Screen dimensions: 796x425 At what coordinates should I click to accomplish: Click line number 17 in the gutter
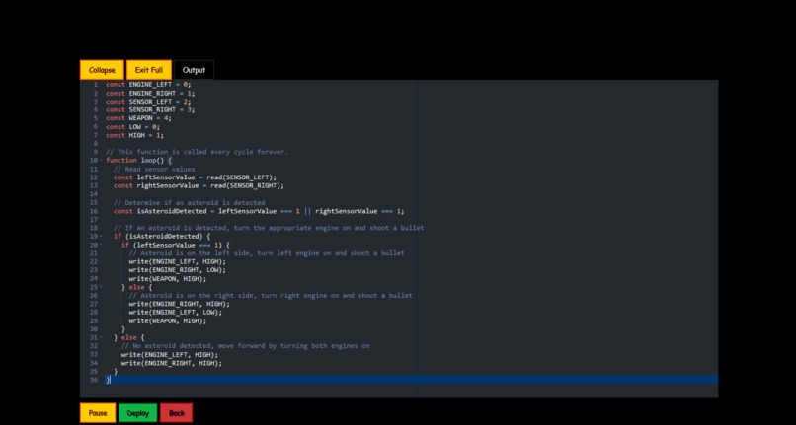click(x=94, y=220)
